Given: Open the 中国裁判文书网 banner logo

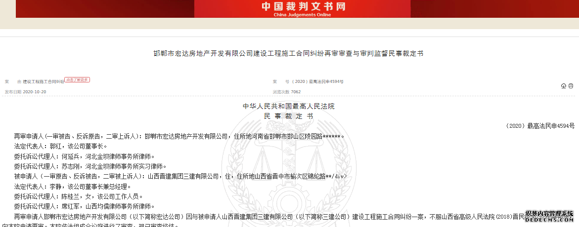Looking at the screenshot, I should [x=303, y=6].
